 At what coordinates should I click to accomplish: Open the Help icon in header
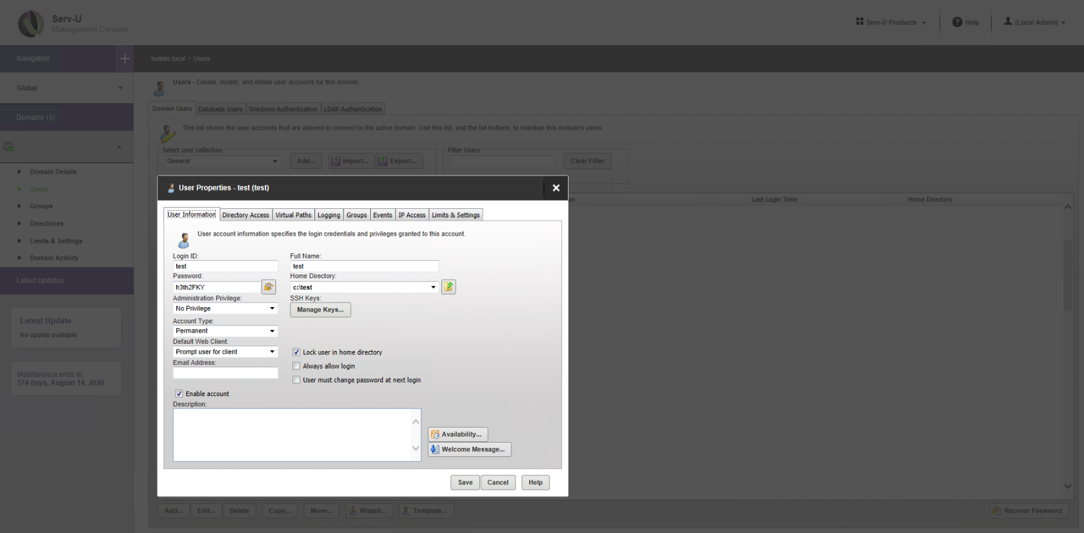click(957, 22)
